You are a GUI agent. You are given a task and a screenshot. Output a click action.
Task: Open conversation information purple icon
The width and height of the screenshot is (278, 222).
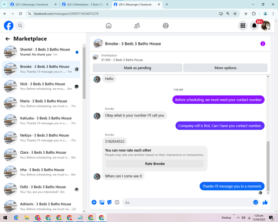pyautogui.click(x=262, y=44)
